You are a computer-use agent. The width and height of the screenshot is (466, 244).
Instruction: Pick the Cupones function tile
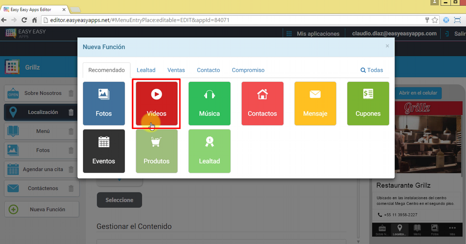368,103
